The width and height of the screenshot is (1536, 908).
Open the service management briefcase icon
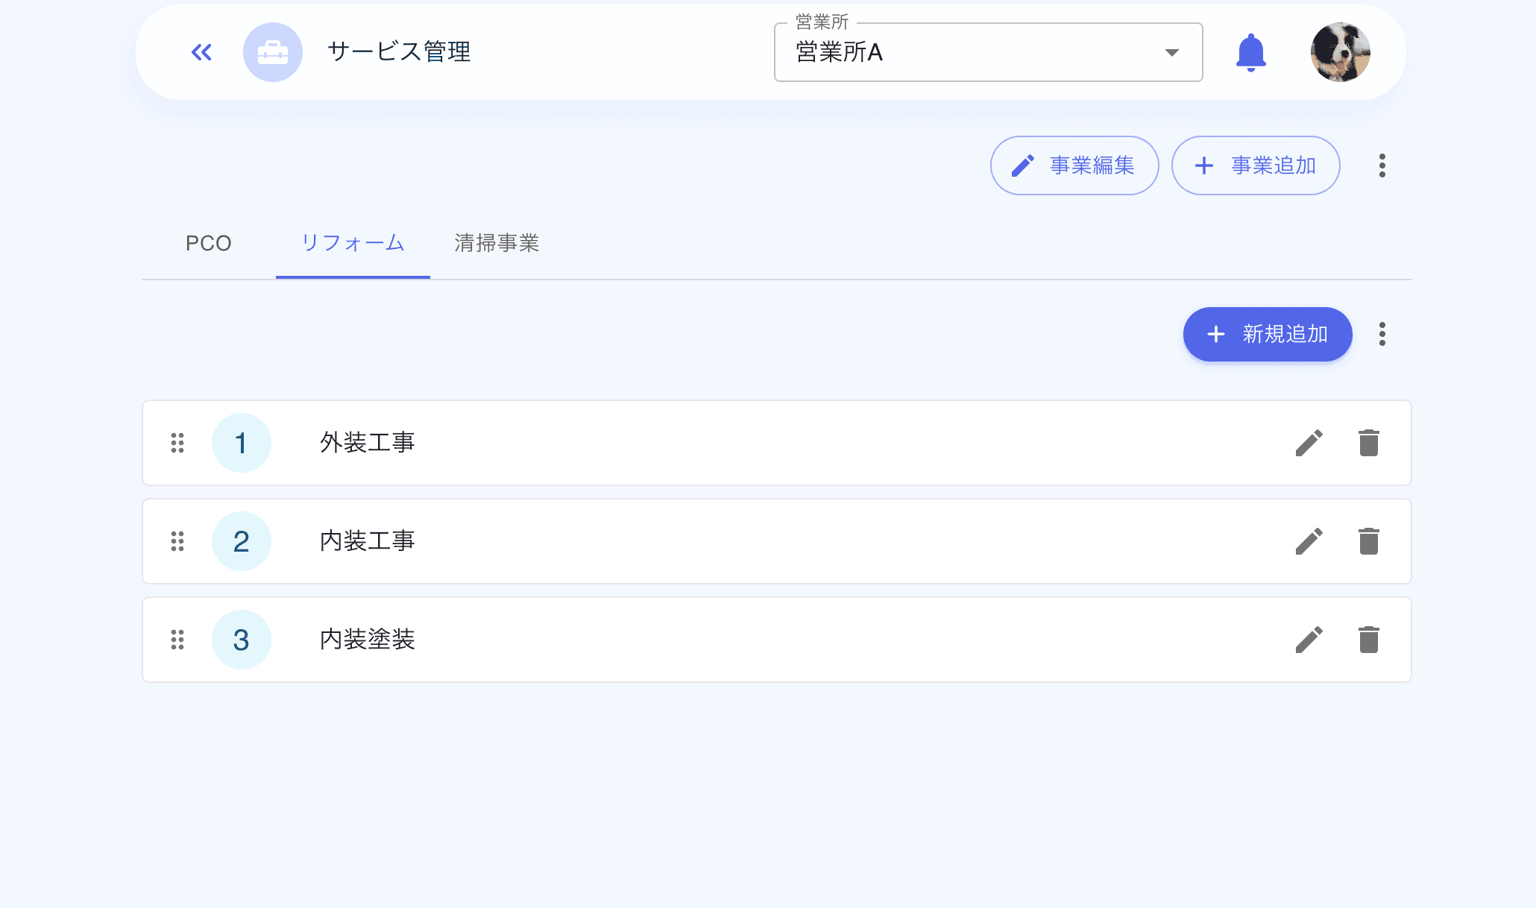[x=273, y=52]
